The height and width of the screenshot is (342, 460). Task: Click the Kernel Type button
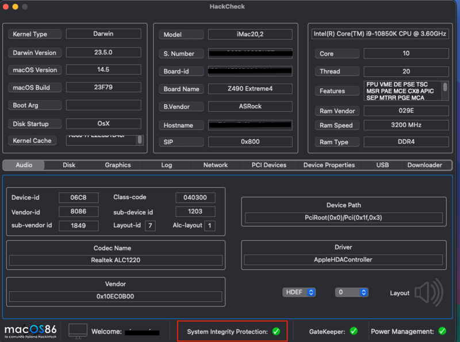[34, 34]
